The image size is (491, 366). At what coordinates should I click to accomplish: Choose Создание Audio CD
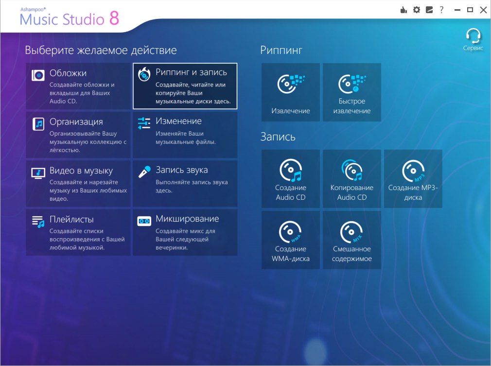[291, 179]
